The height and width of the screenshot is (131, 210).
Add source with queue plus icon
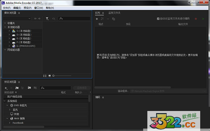97,19
